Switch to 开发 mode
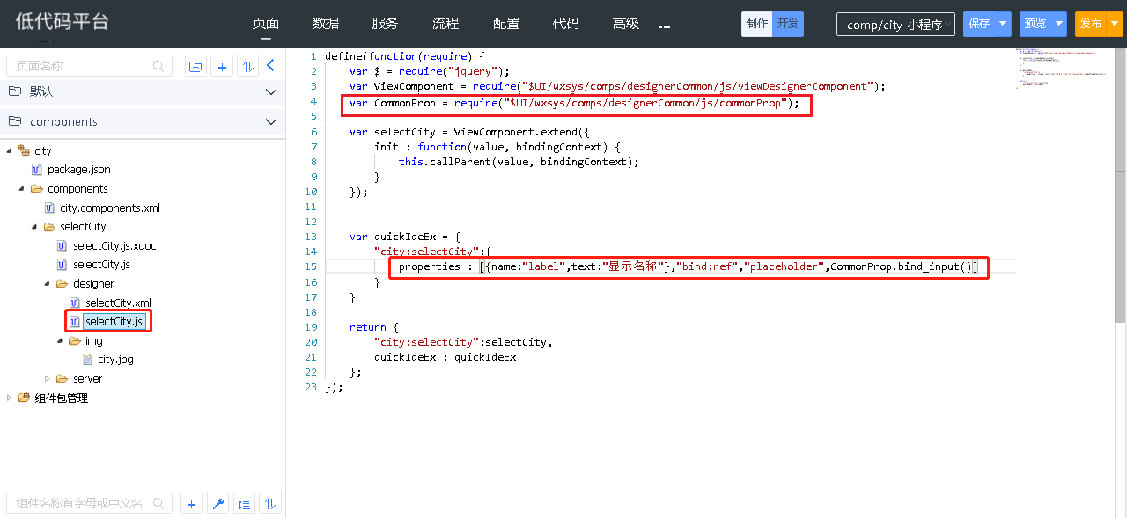Screen dimensions: 1127x518 coord(788,24)
